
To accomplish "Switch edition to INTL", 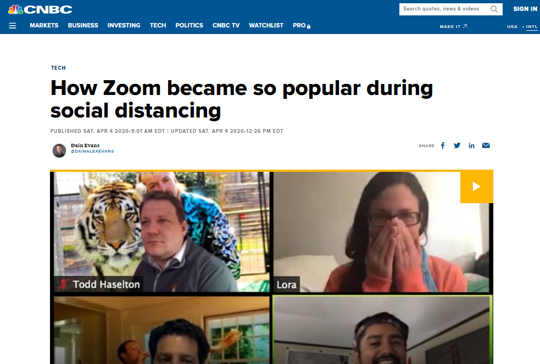I will click(531, 26).
